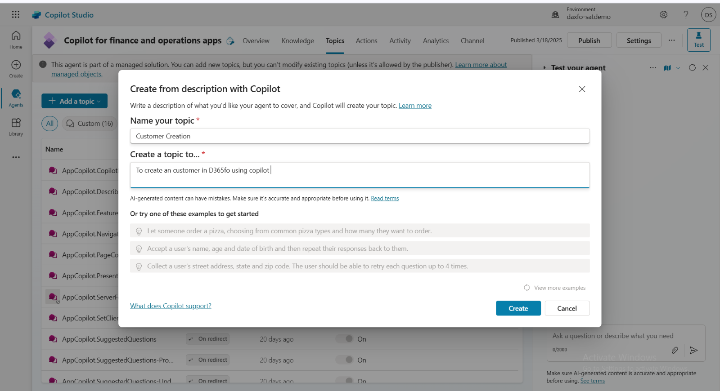Open the activity map dropdown chevron

pyautogui.click(x=678, y=68)
